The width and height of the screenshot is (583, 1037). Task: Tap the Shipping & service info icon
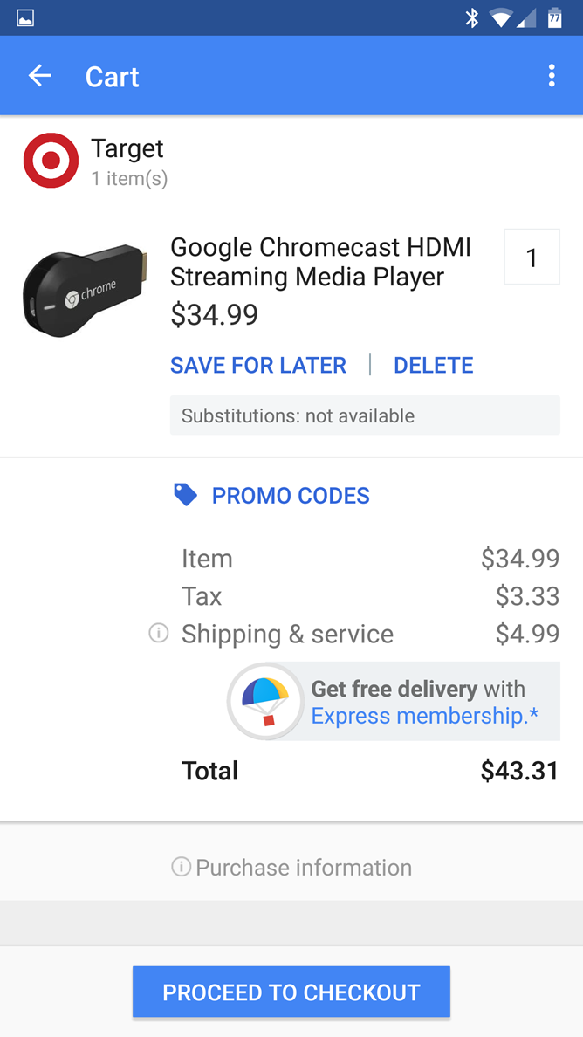coord(158,633)
